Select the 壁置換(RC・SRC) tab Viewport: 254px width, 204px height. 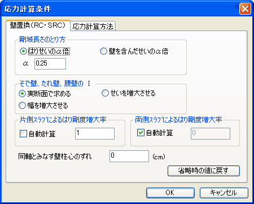[38, 25]
